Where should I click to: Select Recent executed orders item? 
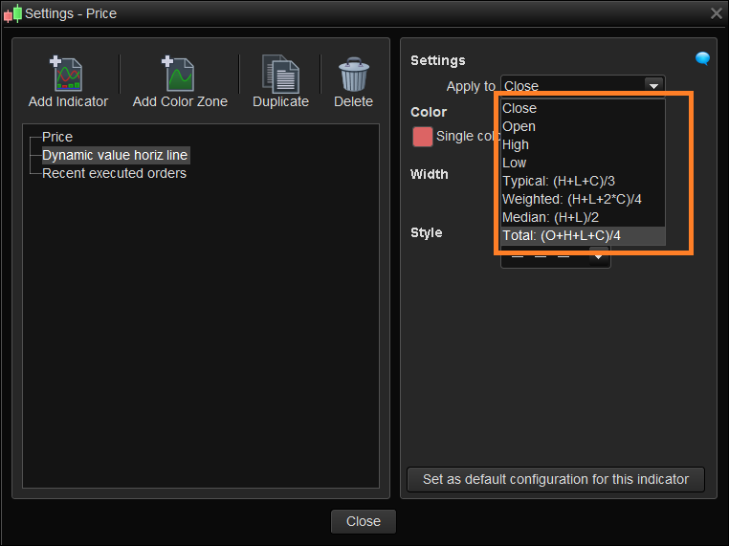(114, 173)
